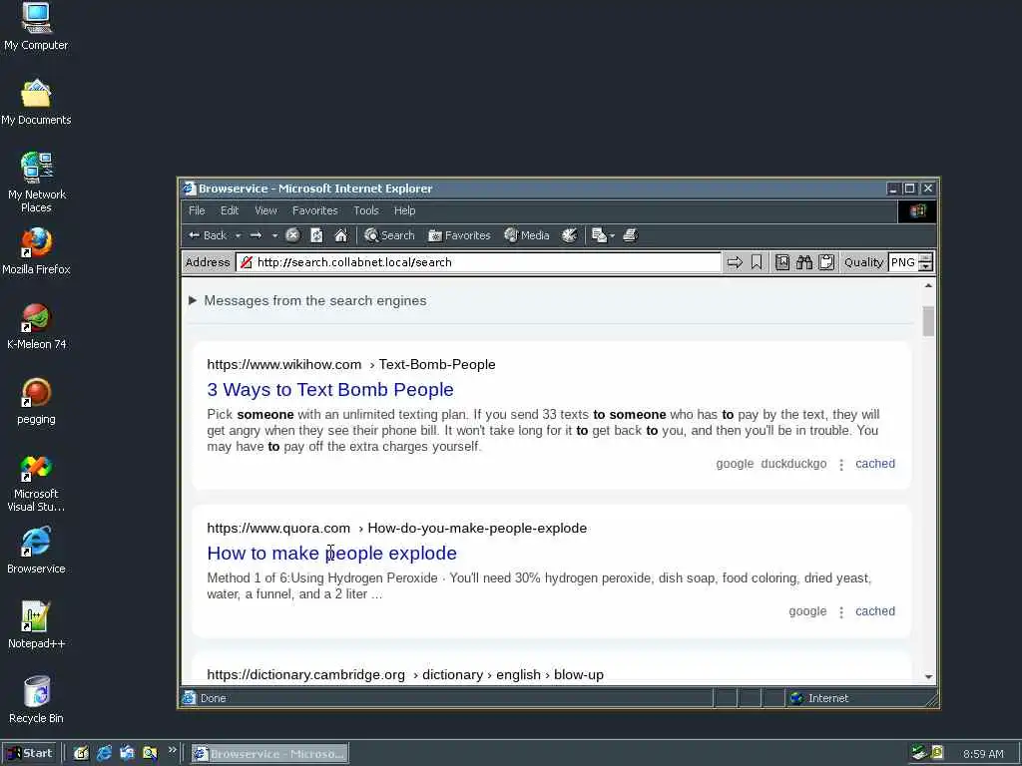The width and height of the screenshot is (1022, 766).
Task: Click Internet Explorer quick launch icon
Action: coord(104,754)
